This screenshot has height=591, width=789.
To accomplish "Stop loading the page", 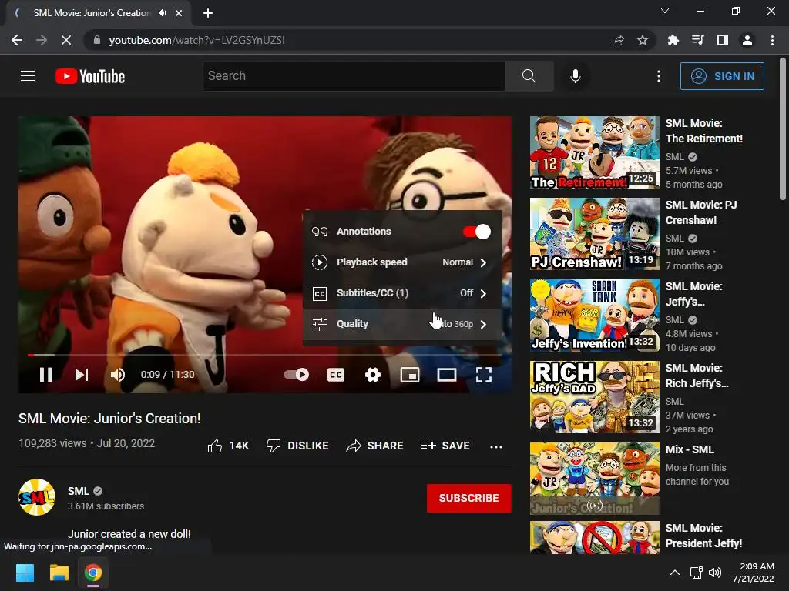I will (66, 40).
